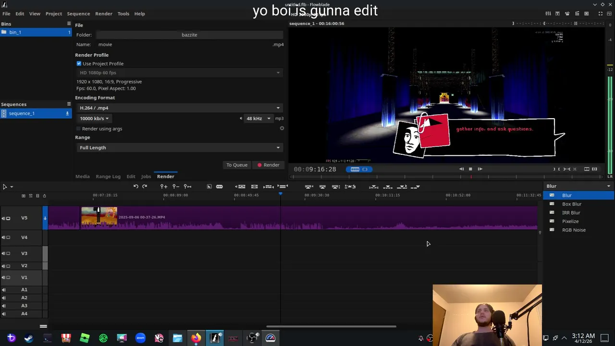615x346 pixels.
Task: Toggle V4 track video visibility icon
Action: point(8,237)
